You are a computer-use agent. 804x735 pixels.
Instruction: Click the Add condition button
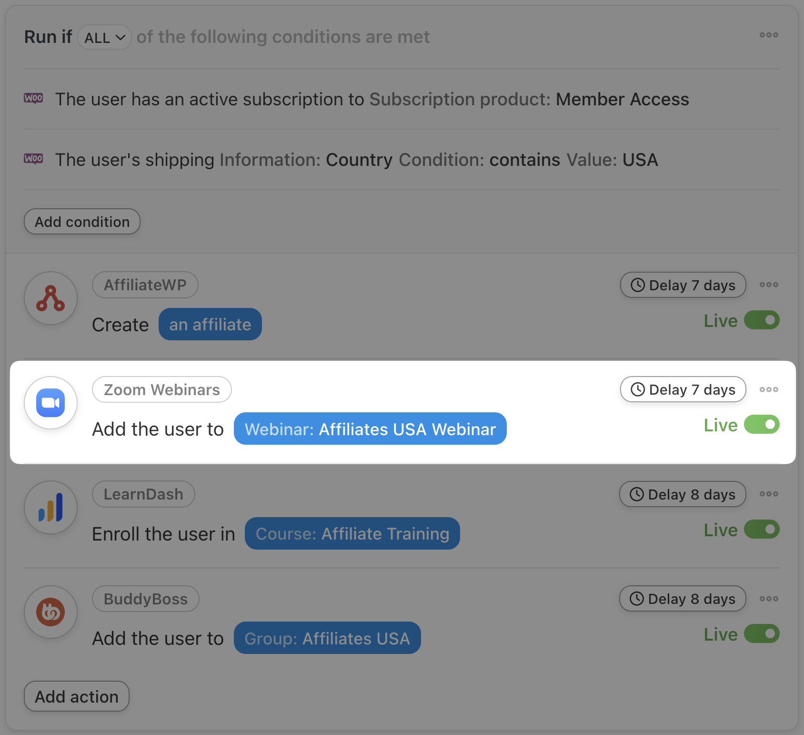(x=82, y=222)
